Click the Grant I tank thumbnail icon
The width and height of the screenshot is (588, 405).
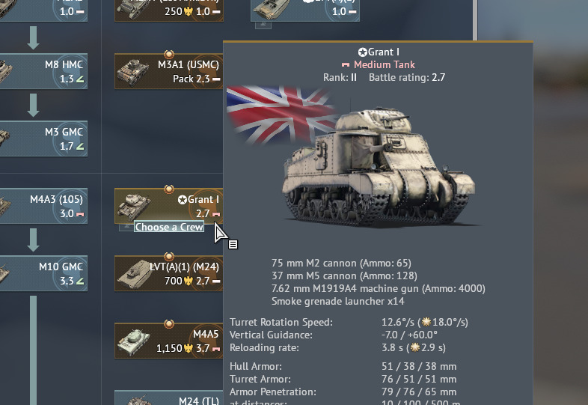[133, 207]
